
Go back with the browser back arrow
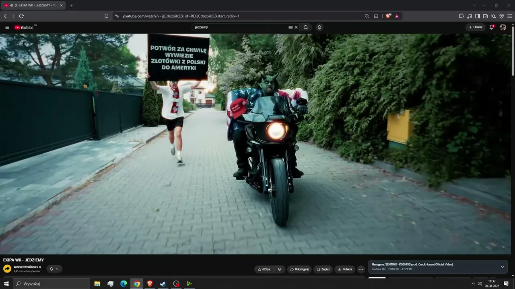(x=5, y=16)
